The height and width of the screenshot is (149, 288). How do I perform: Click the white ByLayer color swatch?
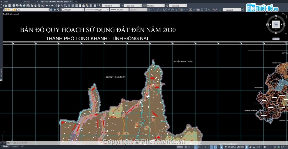pyautogui.click(x=63, y=10)
